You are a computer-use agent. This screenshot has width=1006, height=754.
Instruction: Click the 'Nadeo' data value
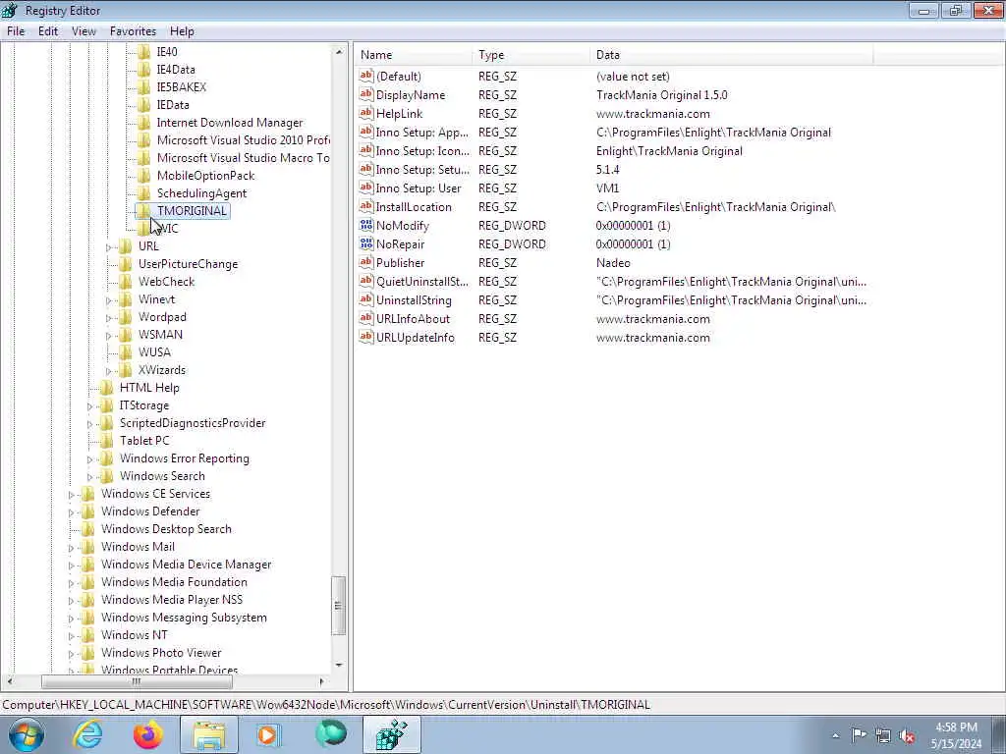(x=613, y=263)
